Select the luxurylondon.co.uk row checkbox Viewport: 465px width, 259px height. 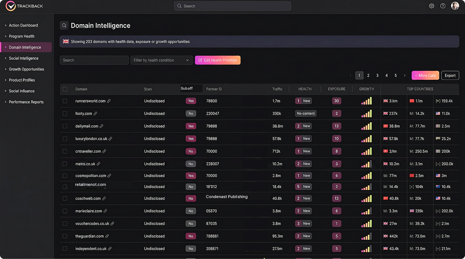(65, 138)
